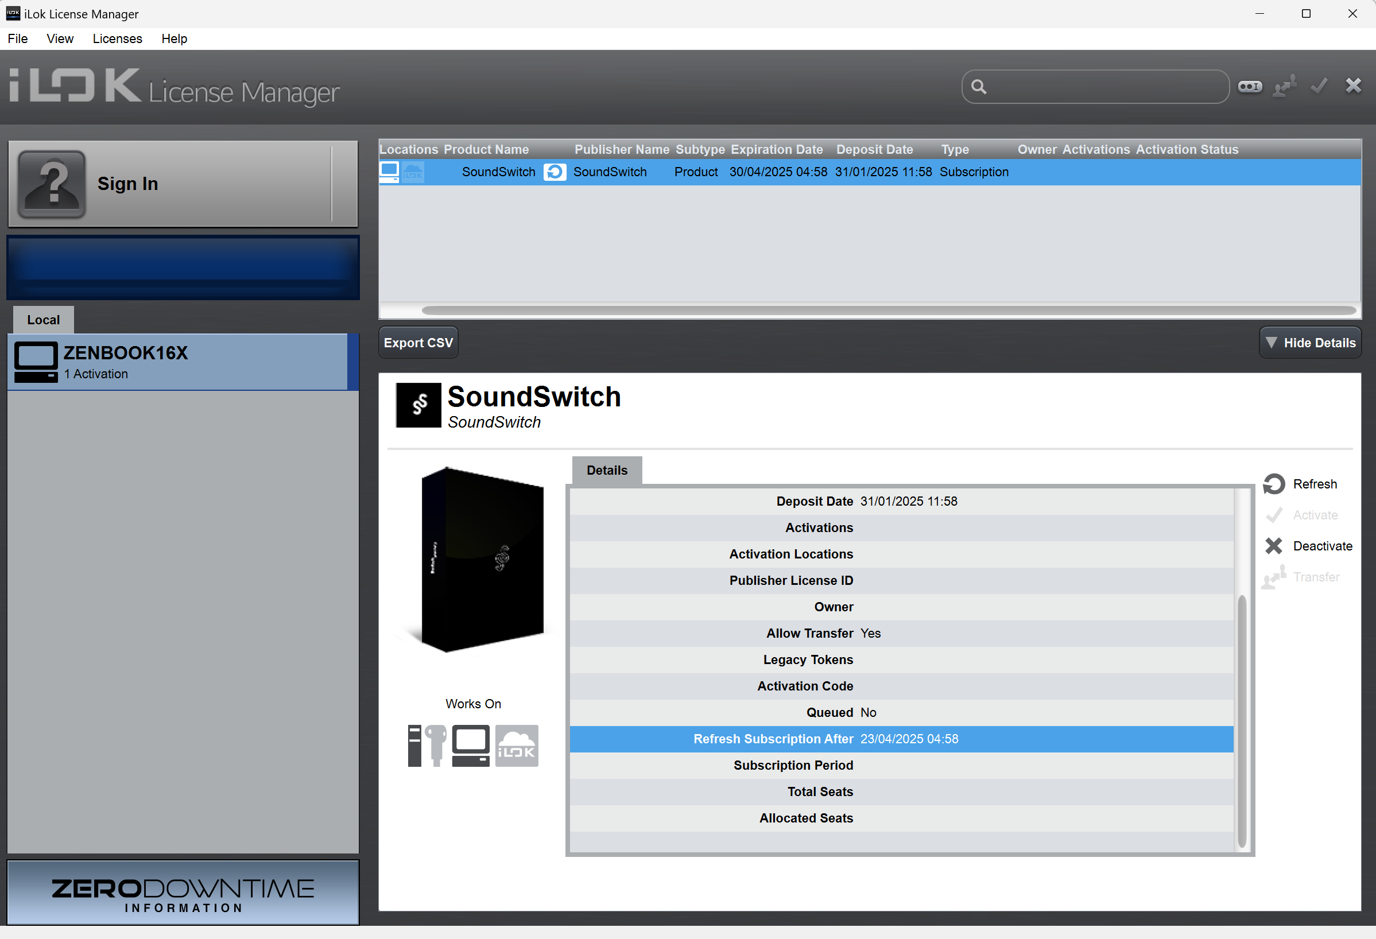The height and width of the screenshot is (939, 1376).
Task: Click Subscription type cell in license row
Action: 974,172
